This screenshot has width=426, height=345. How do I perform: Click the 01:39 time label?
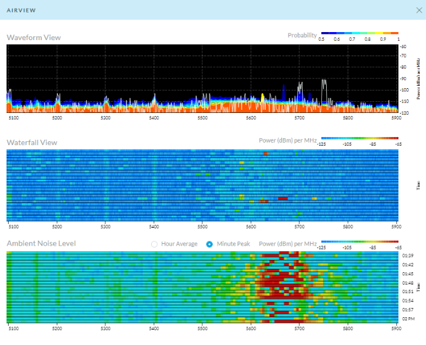[x=408, y=256]
